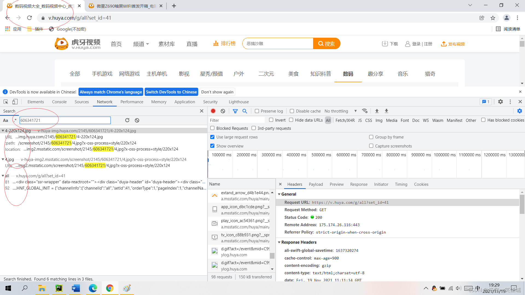Open the DevTools settings gear
The height and width of the screenshot is (295, 525).
pos(500,102)
